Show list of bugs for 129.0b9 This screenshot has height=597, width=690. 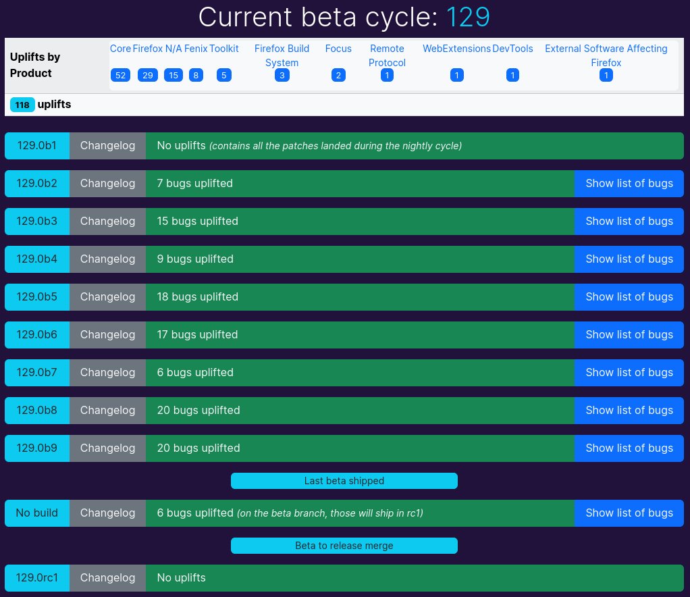[x=629, y=448]
